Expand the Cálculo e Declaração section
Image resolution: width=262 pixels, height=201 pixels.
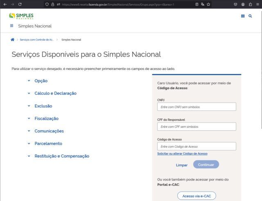coord(55,93)
